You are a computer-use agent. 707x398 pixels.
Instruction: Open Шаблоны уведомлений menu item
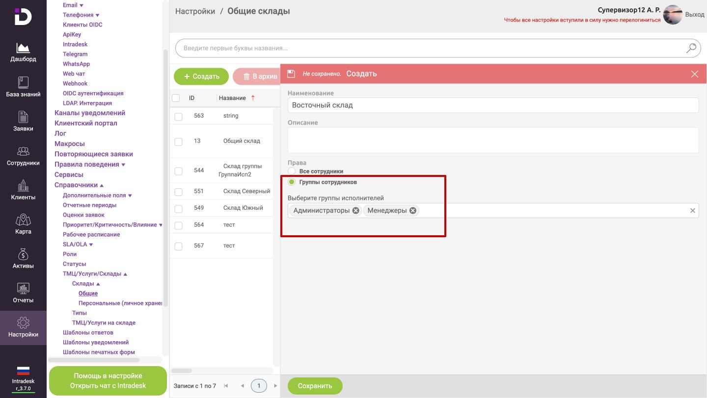[96, 342]
